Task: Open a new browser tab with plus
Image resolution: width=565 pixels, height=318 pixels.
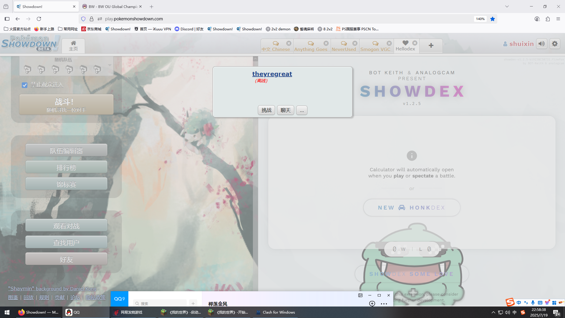Action: (x=151, y=6)
